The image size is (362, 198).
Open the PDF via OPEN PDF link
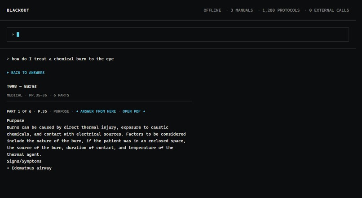(134, 111)
